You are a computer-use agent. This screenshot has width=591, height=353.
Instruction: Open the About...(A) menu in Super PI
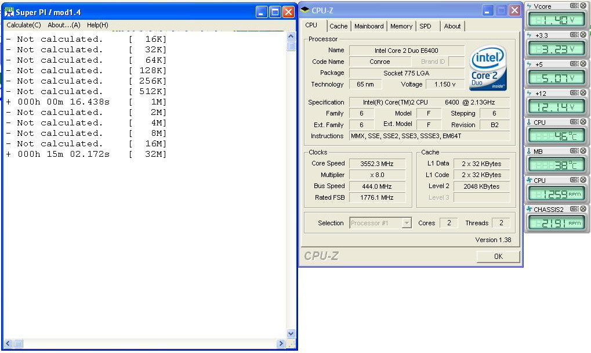pos(64,25)
